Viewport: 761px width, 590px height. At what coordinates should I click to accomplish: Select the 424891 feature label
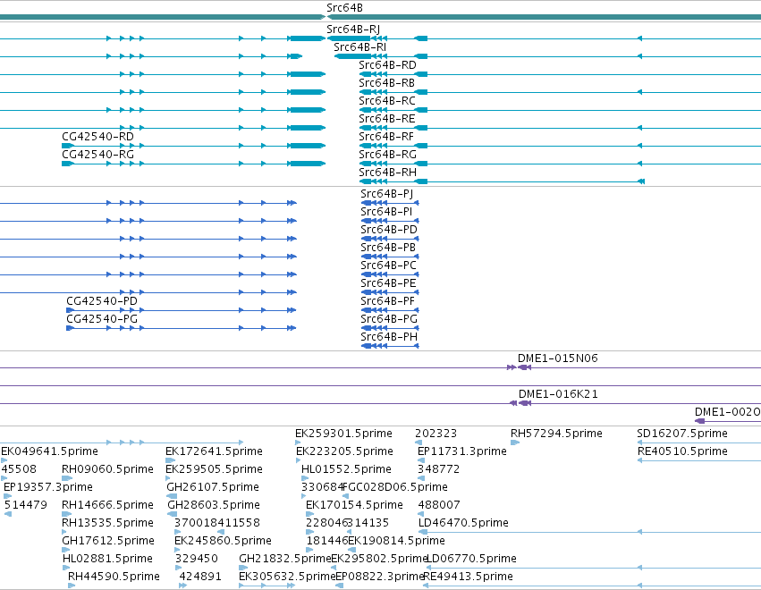pos(200,577)
